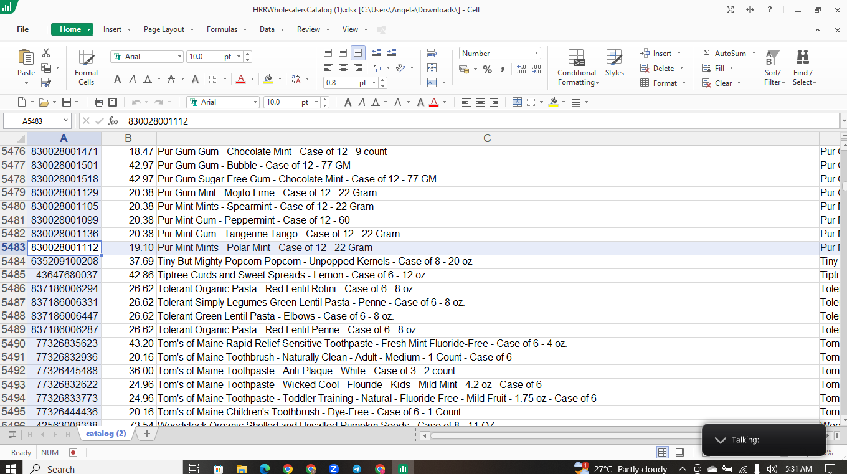Click the Decrease Decimal icon
Viewport: 847px width, 474px height.
(x=536, y=69)
